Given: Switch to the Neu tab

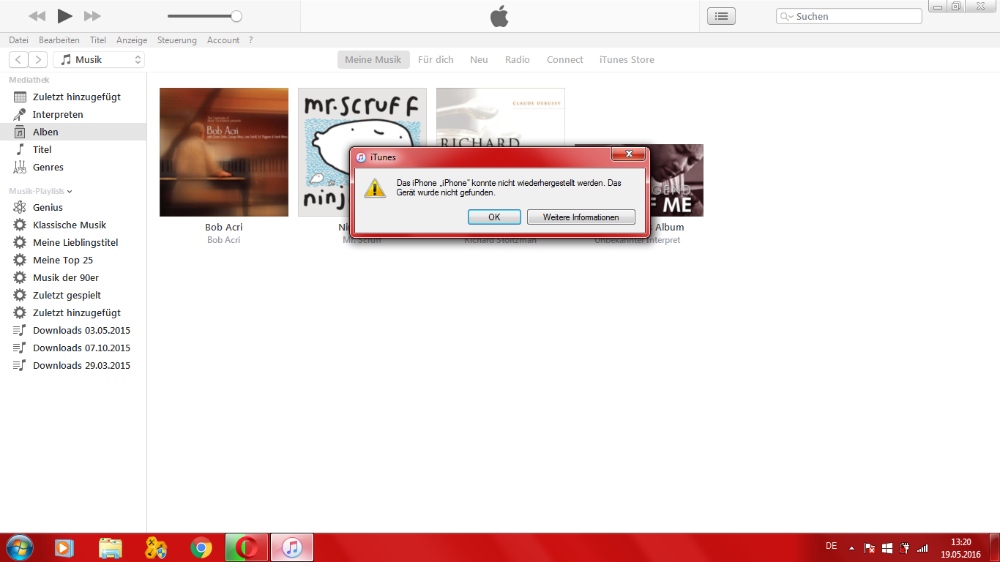Looking at the screenshot, I should [479, 60].
